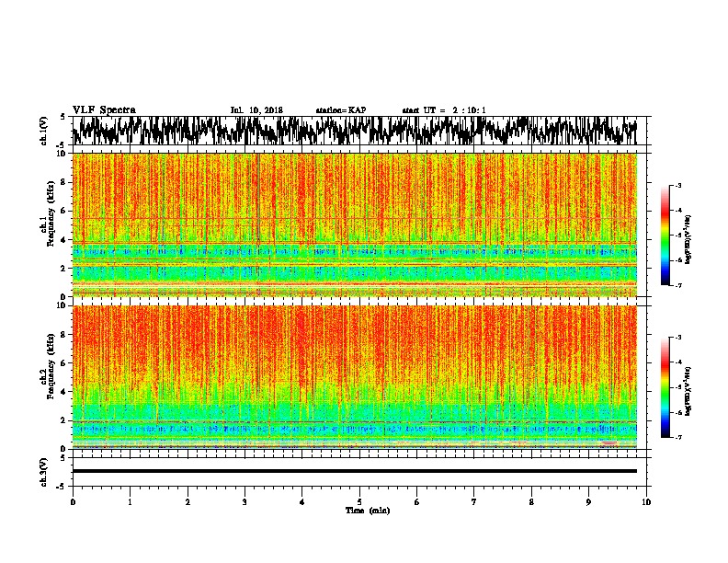Image resolution: width=728 pixels, height=563 pixels.
Task: Click time axis tick label "6"
Action: [417, 501]
